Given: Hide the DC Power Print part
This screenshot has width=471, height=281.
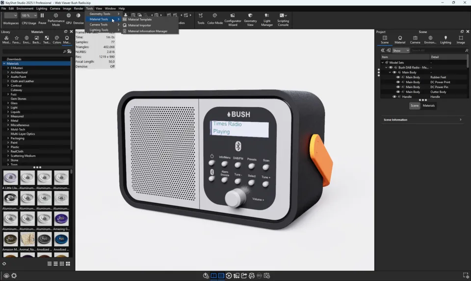Looking at the screenshot, I should point(398,82).
